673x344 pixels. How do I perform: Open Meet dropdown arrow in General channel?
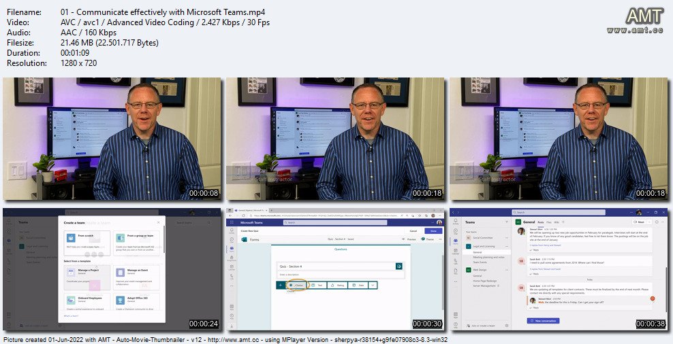[x=649, y=222]
